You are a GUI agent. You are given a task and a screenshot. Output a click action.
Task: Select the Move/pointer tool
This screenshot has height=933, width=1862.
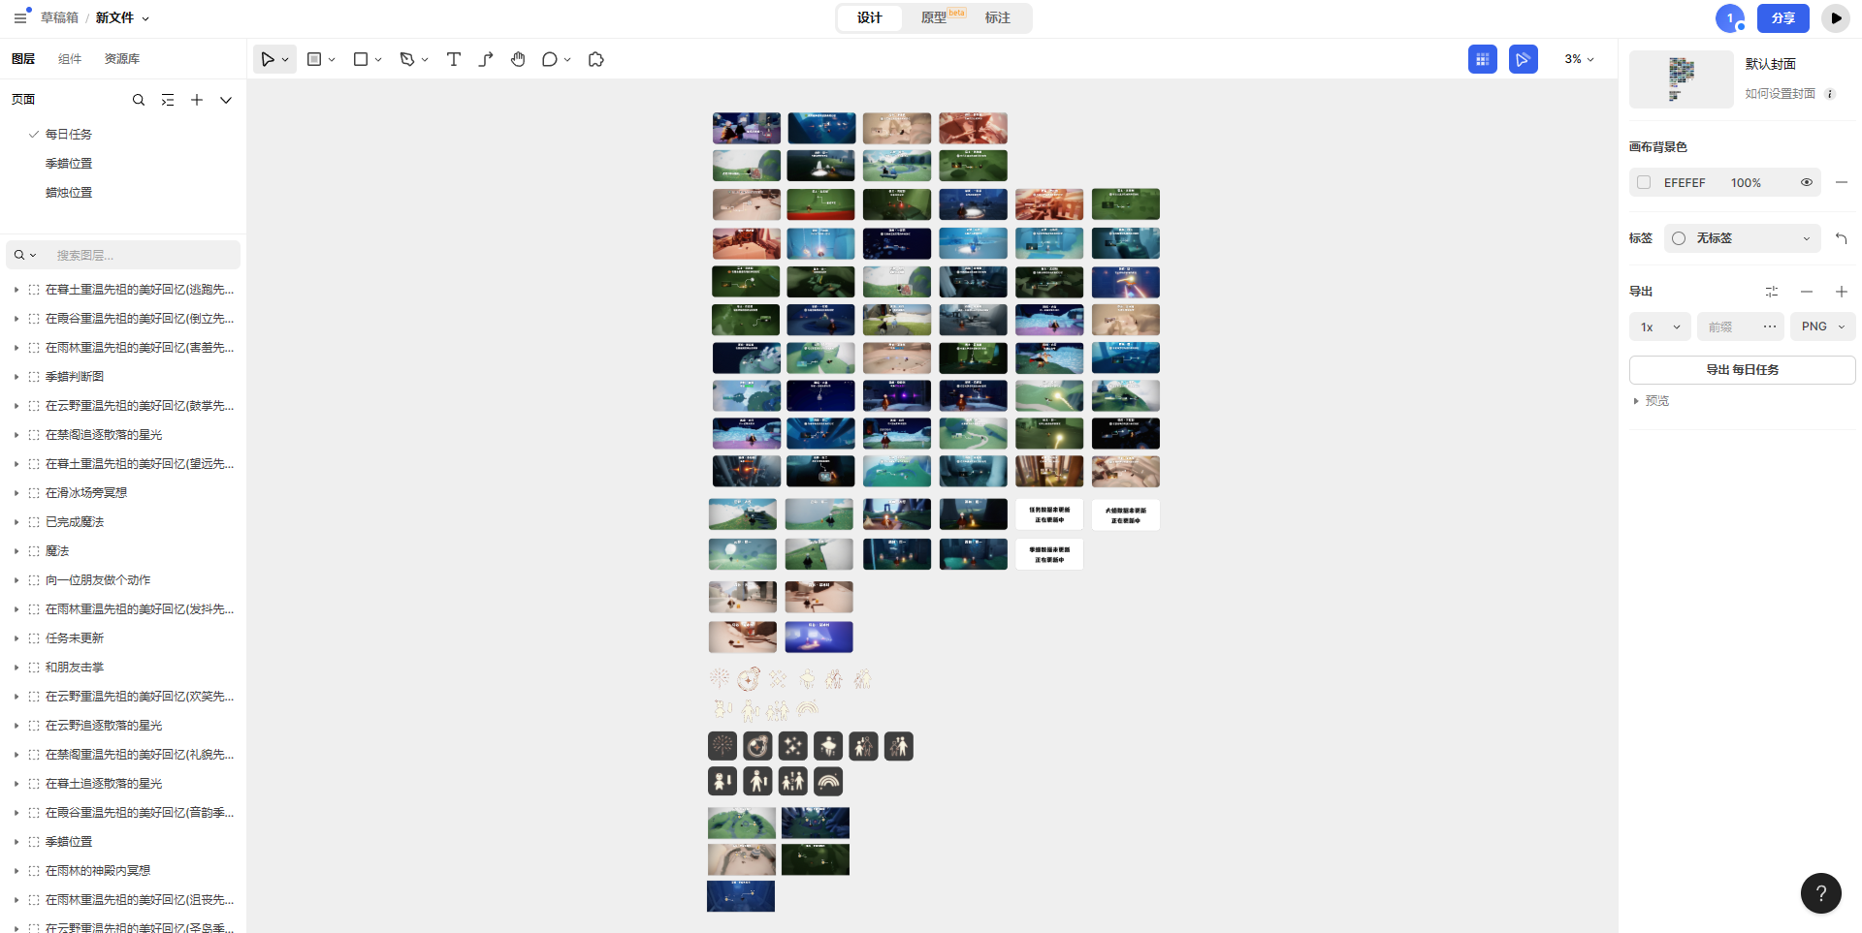268,59
